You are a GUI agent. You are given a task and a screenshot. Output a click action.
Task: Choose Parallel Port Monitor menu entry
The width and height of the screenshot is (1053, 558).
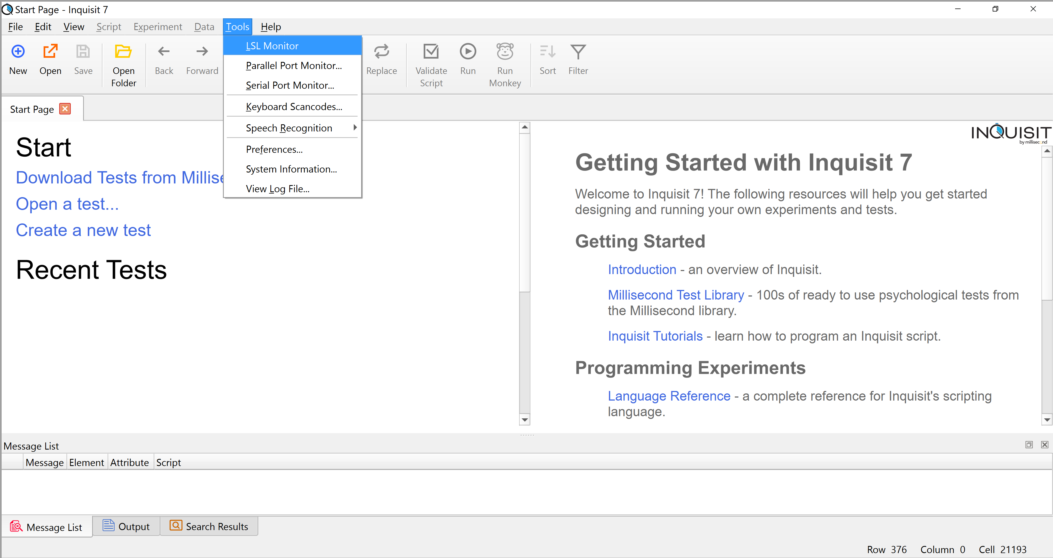pos(292,65)
